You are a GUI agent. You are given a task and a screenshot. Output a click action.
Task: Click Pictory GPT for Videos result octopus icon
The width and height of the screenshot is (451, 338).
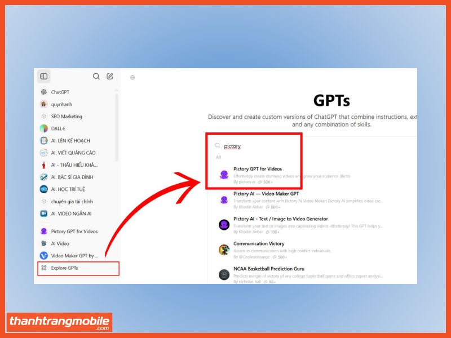point(224,175)
